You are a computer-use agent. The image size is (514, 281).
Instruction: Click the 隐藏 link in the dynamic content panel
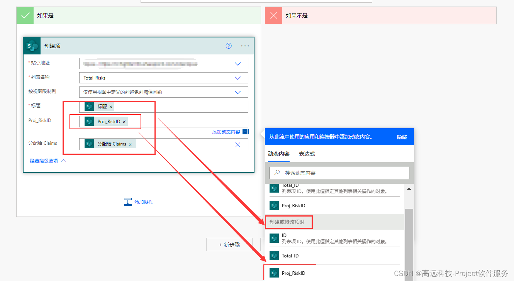tap(402, 137)
